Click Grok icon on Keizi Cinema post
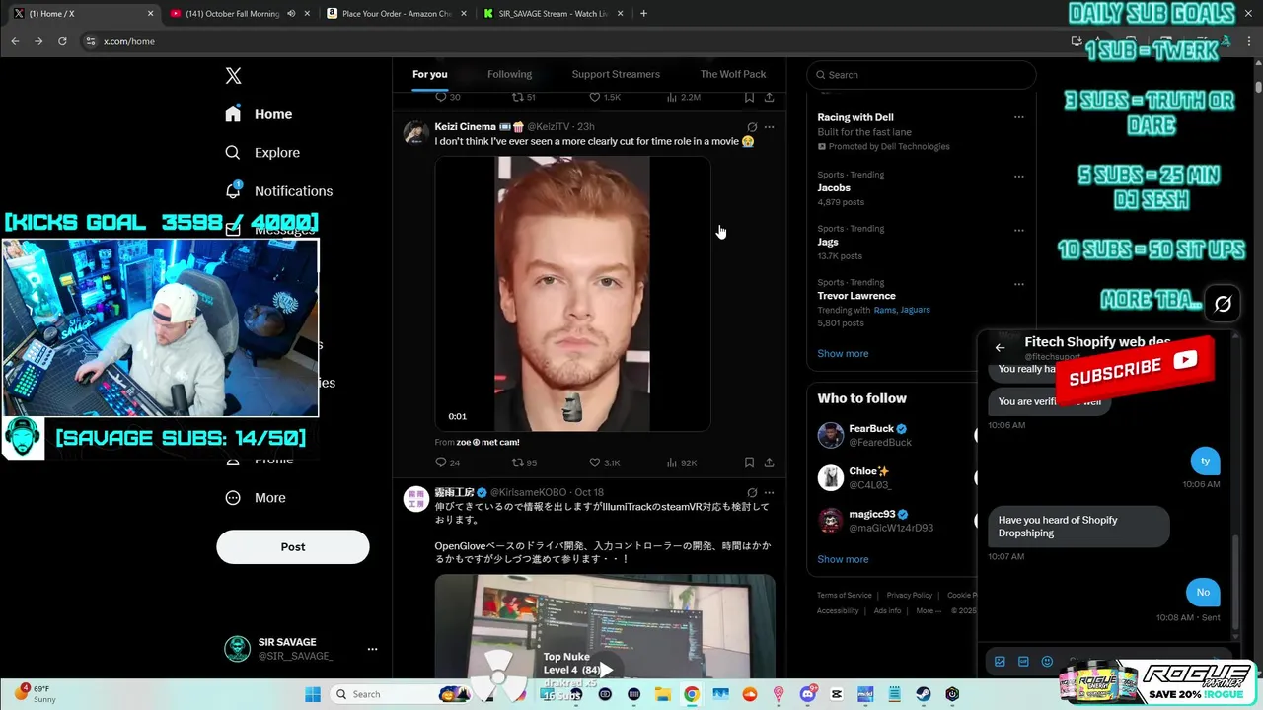1263x710 pixels. click(752, 127)
